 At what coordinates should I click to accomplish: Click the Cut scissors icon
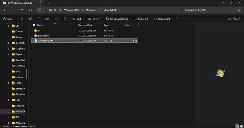point(22,19)
